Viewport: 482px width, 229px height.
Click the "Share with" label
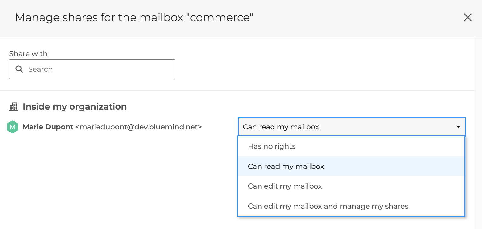(28, 54)
